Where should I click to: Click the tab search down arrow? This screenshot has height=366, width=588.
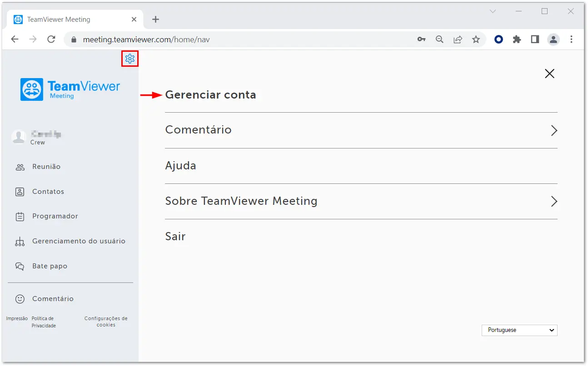493,11
